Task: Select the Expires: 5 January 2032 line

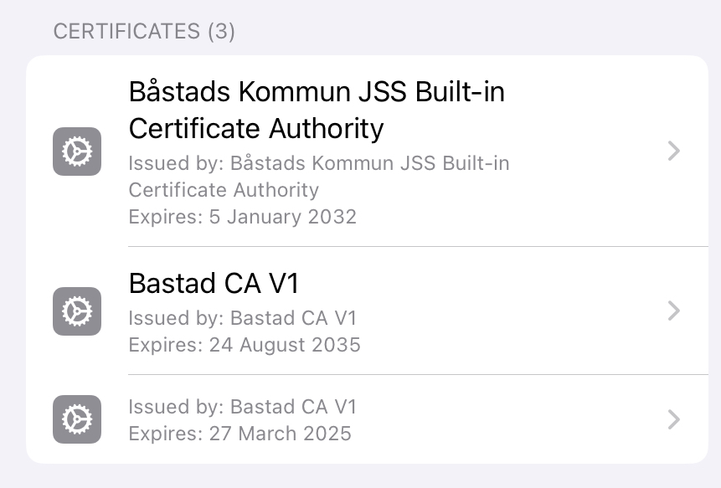Action: [x=242, y=217]
